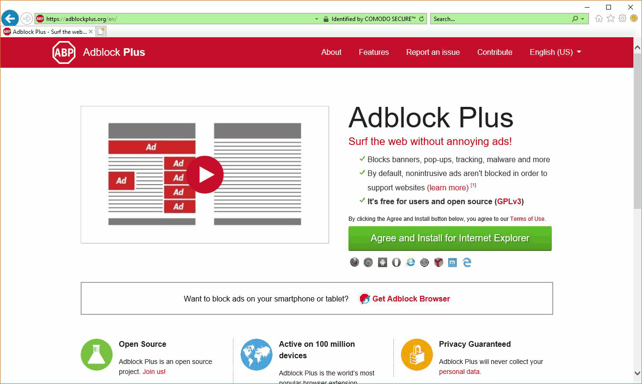Click Surf the web without annoying ads!
This screenshot has height=384, width=642.
pyautogui.click(x=430, y=141)
